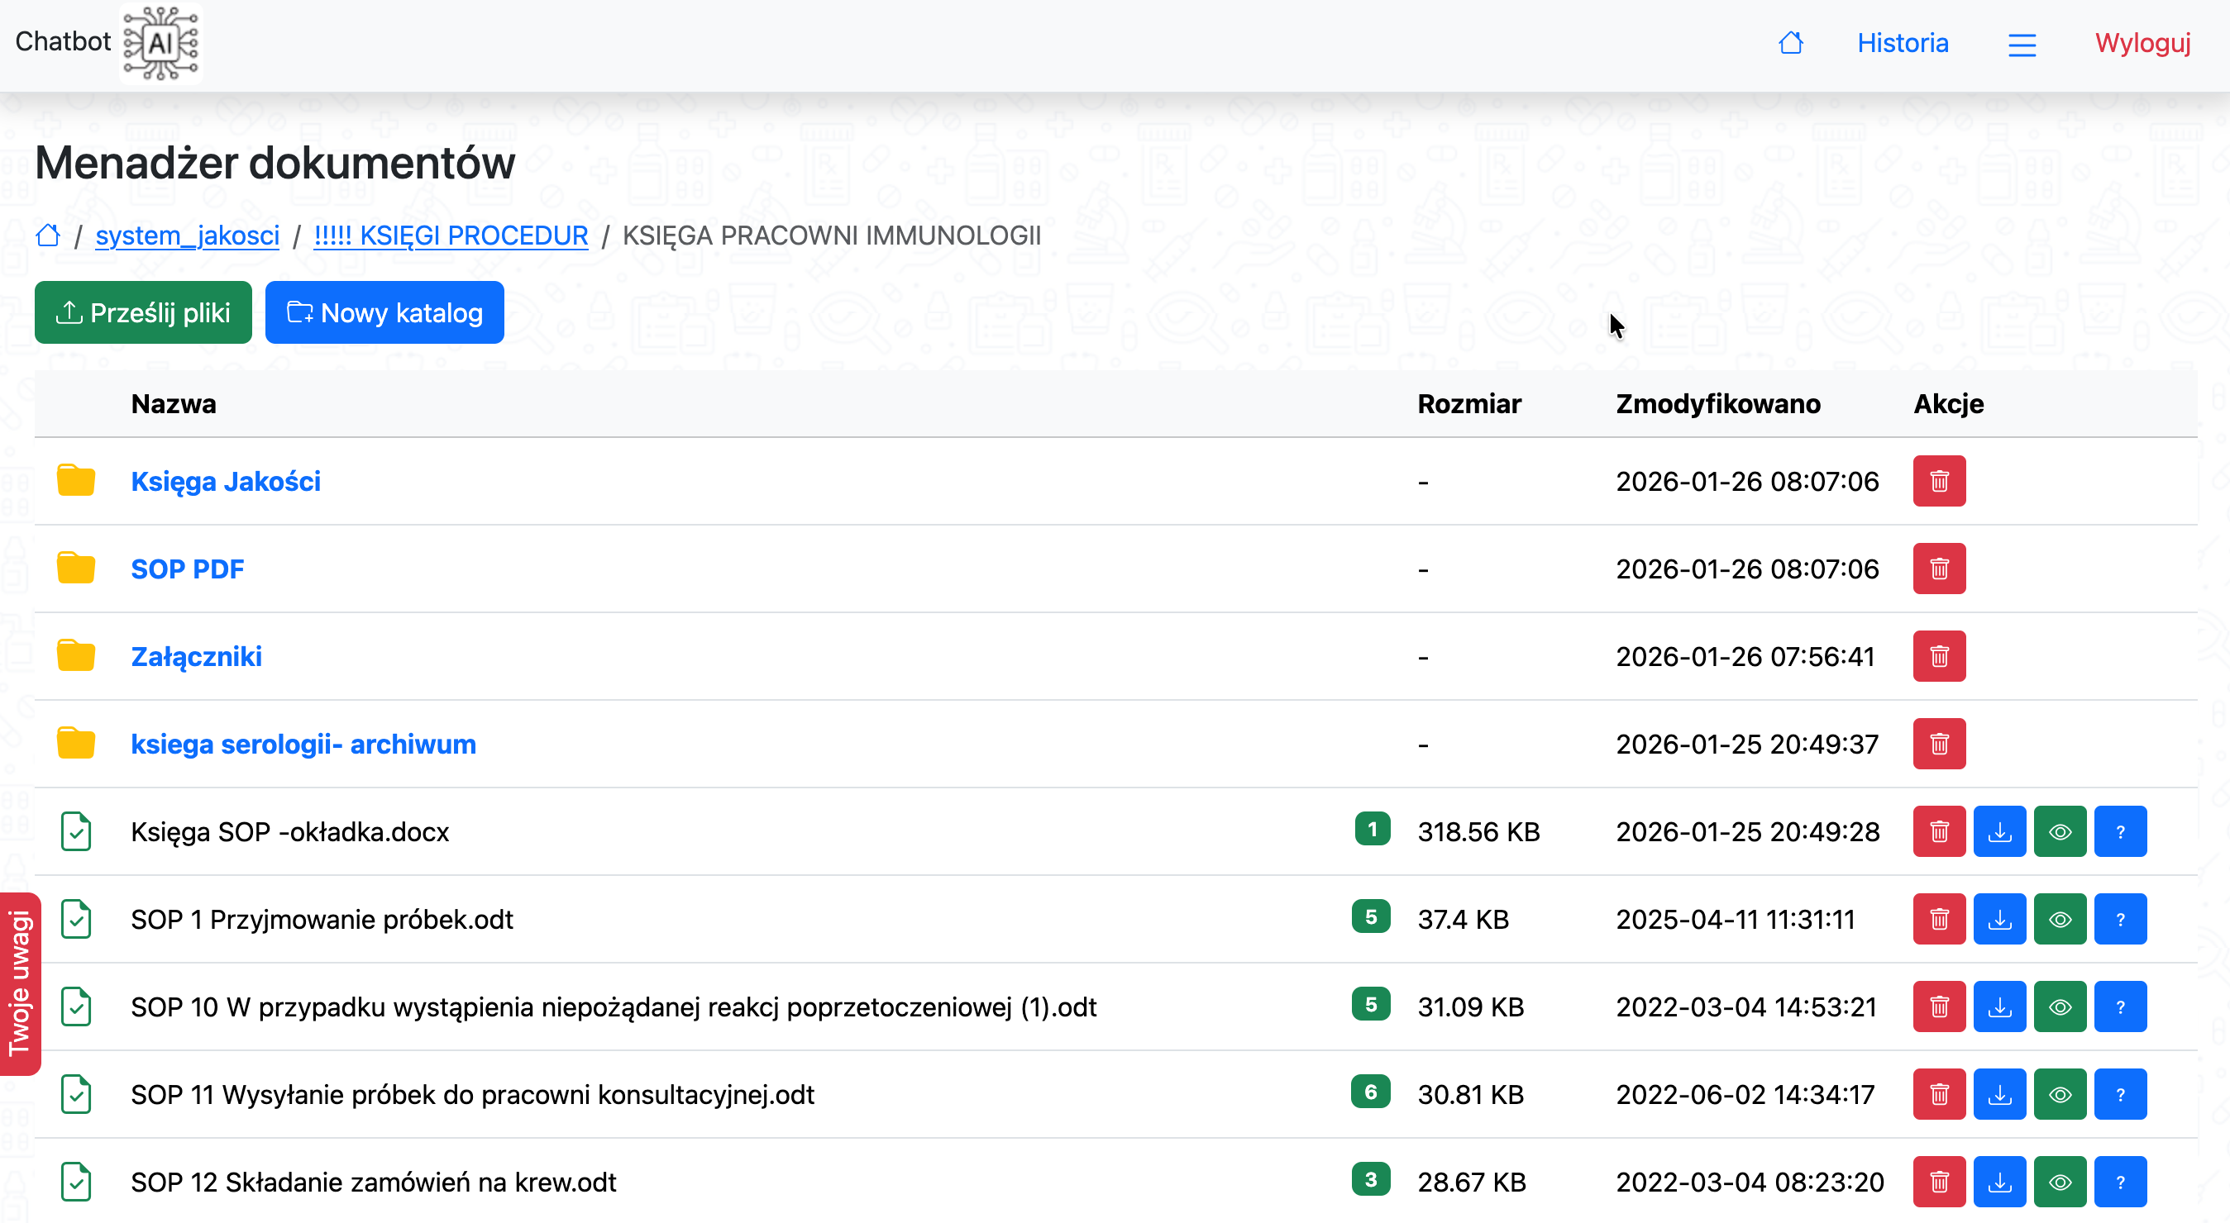Open the hamburger menu icon
2230x1223 pixels.
pyautogui.click(x=2022, y=44)
